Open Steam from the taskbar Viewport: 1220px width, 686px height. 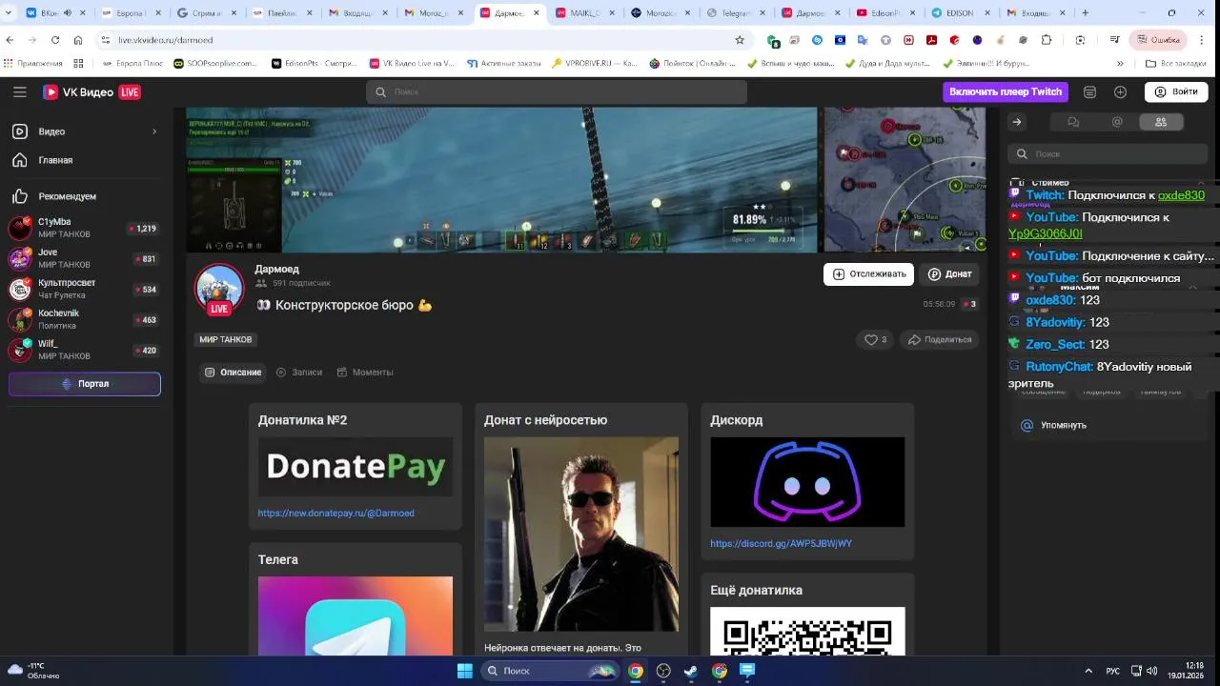691,671
